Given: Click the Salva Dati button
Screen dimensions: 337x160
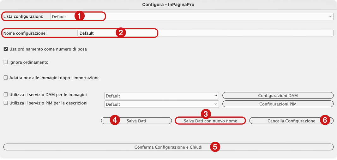Looking at the screenshot, I should (x=136, y=121).
